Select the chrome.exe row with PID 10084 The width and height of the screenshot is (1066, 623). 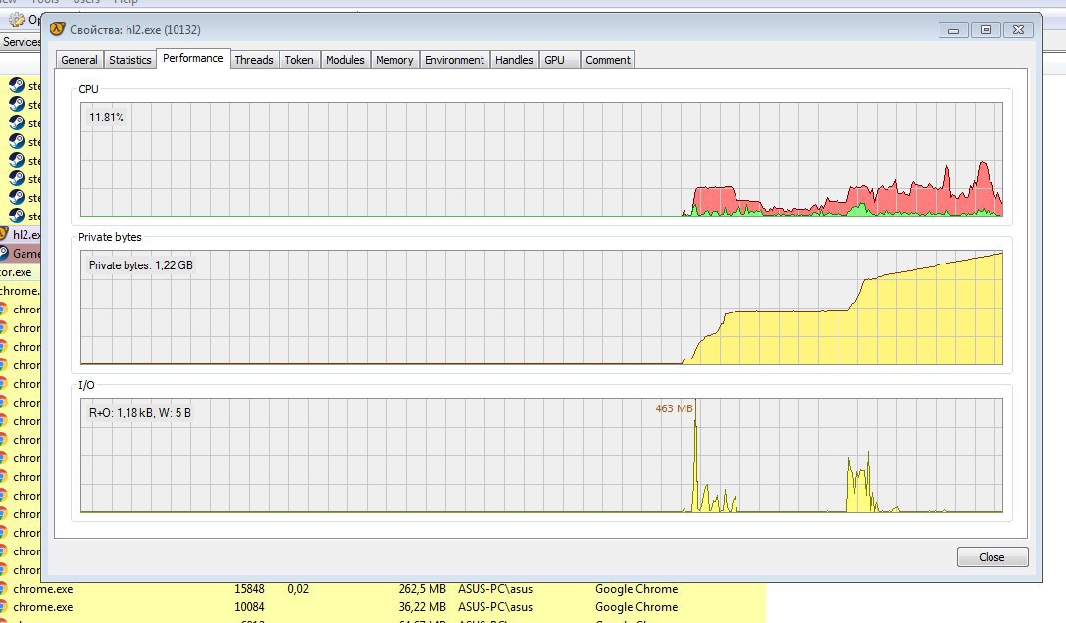[x=382, y=607]
